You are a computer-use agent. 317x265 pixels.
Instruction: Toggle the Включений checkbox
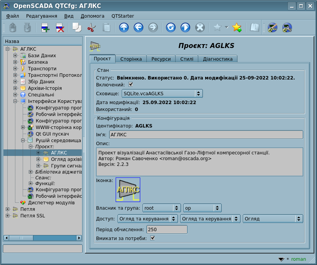[131, 84]
